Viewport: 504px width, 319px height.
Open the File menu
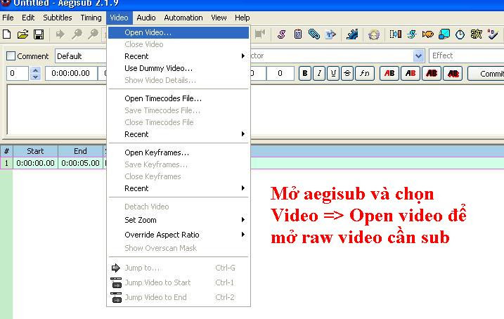8,18
